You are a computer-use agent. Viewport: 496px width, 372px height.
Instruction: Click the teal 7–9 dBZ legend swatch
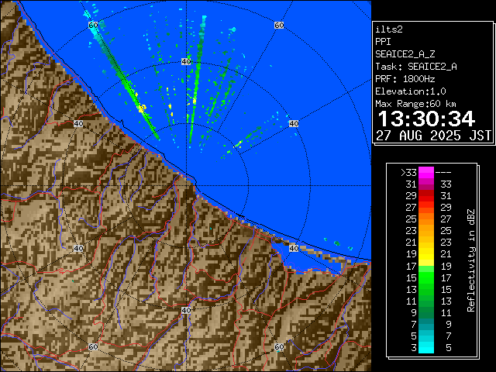[x=426, y=323]
